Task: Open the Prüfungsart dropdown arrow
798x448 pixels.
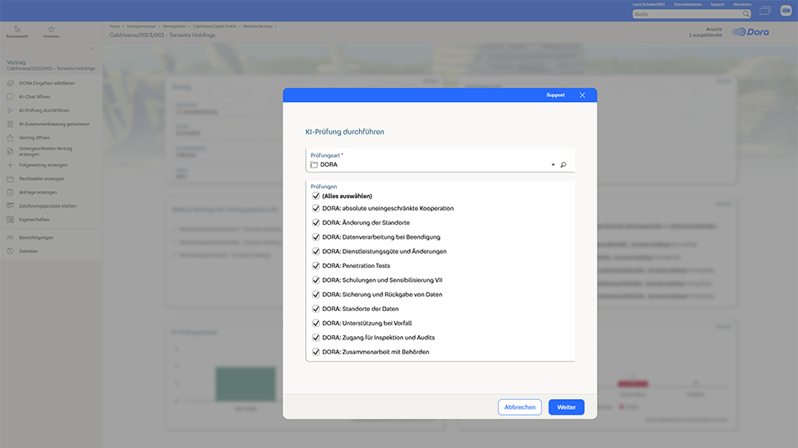Action: [554, 164]
